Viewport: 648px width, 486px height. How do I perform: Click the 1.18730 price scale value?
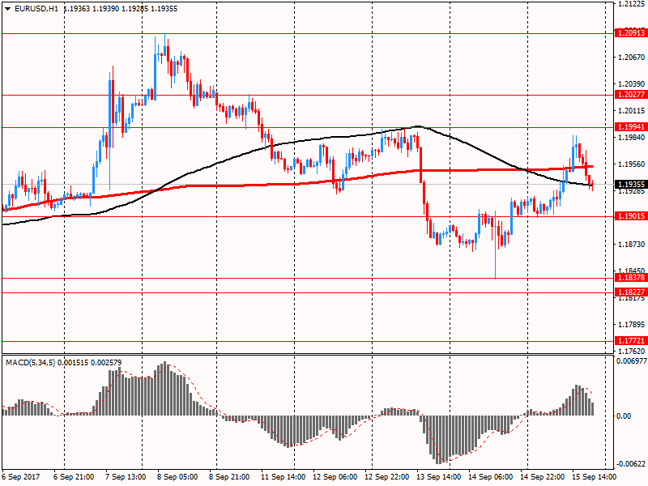tap(631, 245)
